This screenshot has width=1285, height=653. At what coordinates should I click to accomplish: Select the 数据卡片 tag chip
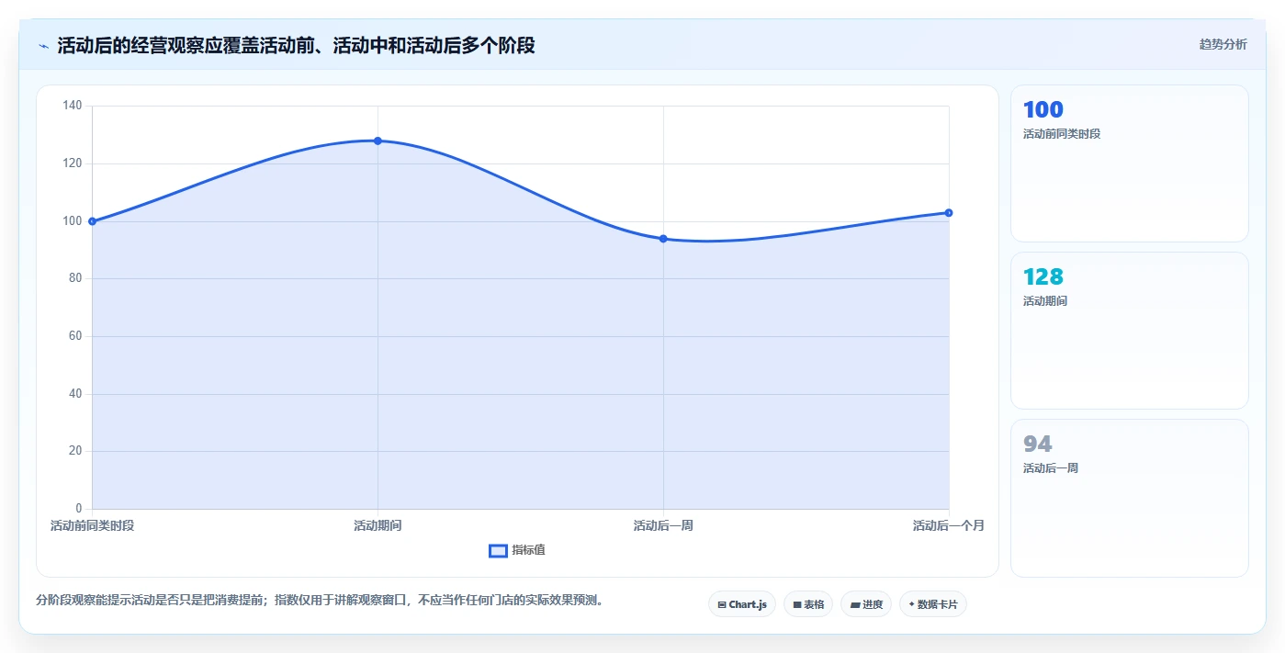[933, 604]
